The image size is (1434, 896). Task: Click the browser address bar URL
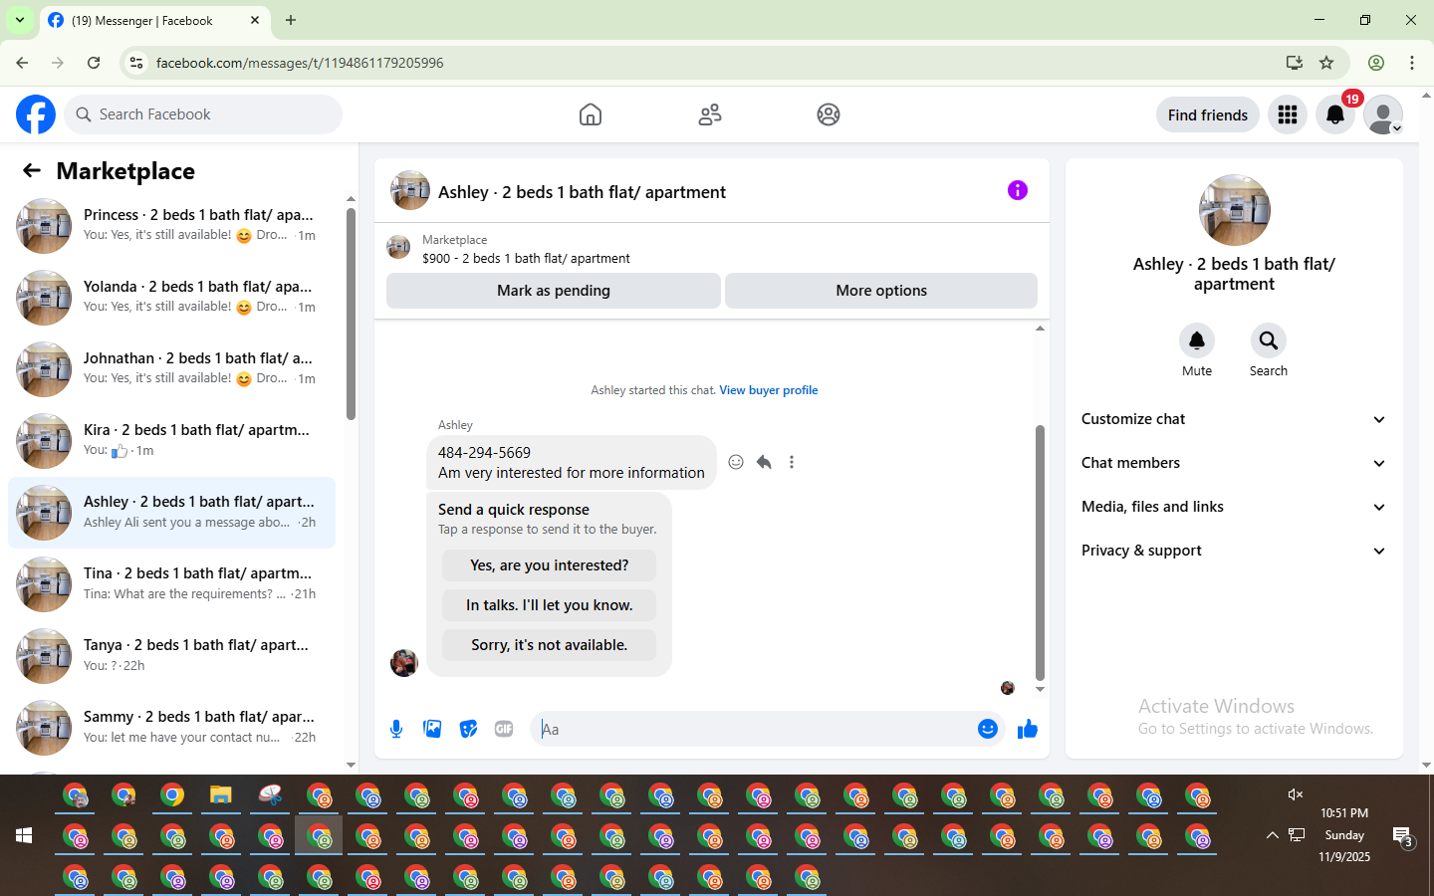(x=300, y=63)
